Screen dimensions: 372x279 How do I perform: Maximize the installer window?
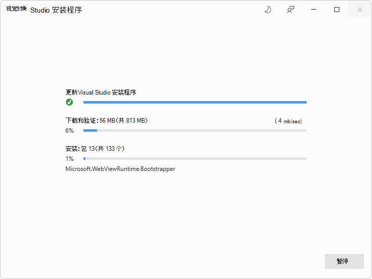(x=337, y=10)
